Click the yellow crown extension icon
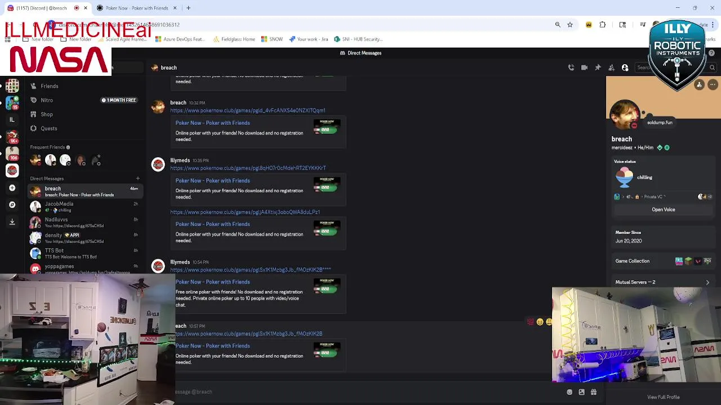The height and width of the screenshot is (405, 721). [589, 25]
